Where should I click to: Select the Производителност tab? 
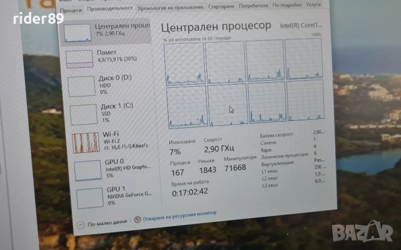[x=110, y=9]
